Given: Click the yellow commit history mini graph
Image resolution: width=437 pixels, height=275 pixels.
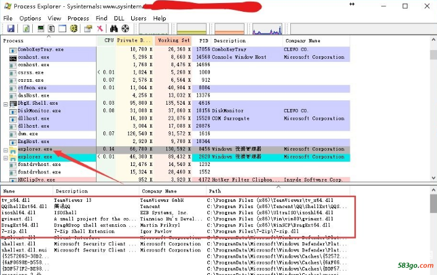Looking at the screenshot, I should point(192,28).
